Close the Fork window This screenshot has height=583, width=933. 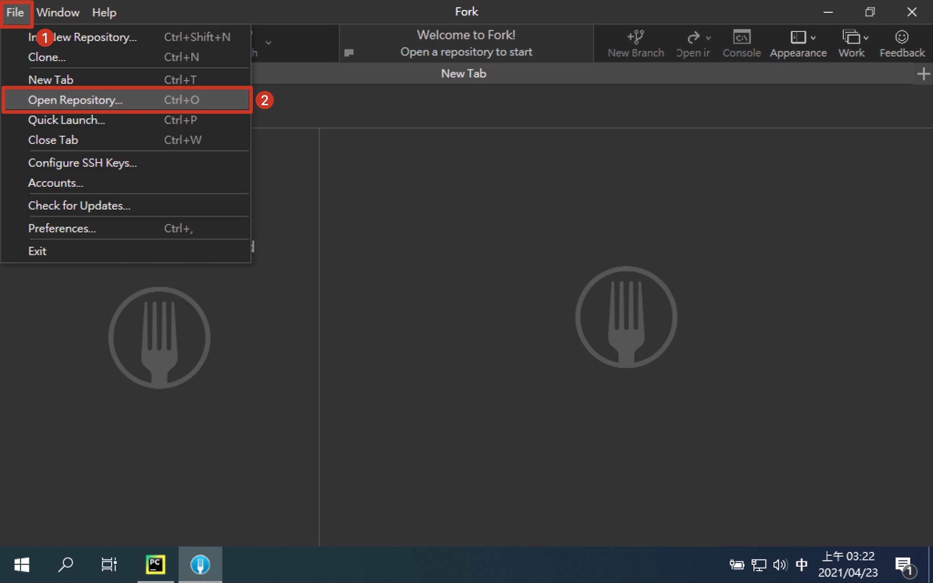click(912, 12)
